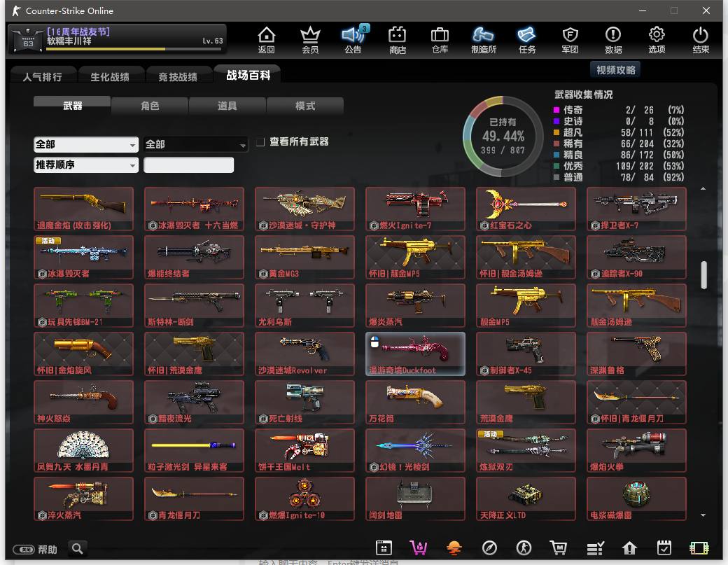728x565 pixels.
Task: Select the 武器 sub-tab
Action: pos(72,106)
